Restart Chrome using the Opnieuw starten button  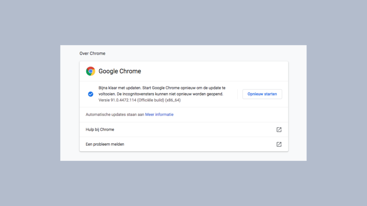pos(262,94)
